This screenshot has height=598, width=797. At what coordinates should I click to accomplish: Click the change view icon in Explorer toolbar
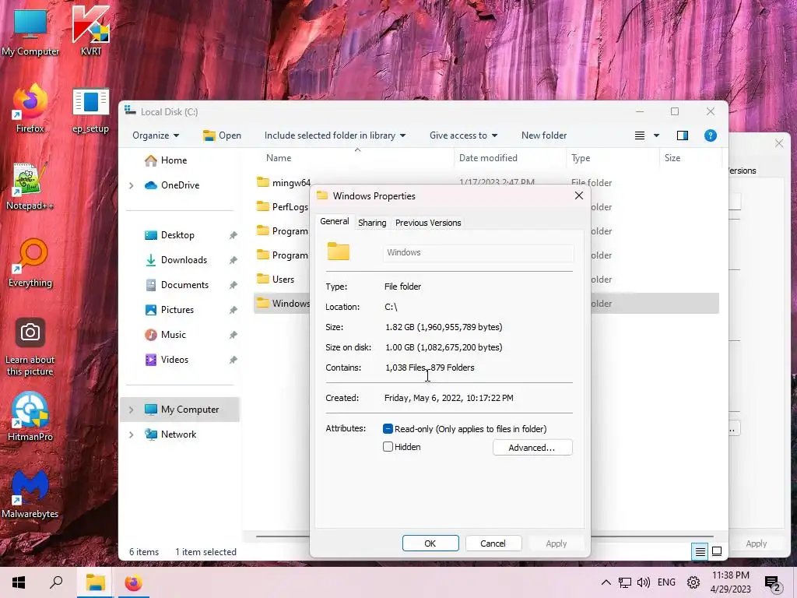pyautogui.click(x=640, y=135)
